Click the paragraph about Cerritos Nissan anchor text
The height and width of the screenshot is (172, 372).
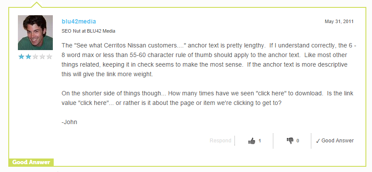coord(209,60)
